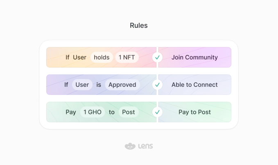Click the Pay to Post result
The height and width of the screenshot is (165, 278).
pyautogui.click(x=194, y=112)
